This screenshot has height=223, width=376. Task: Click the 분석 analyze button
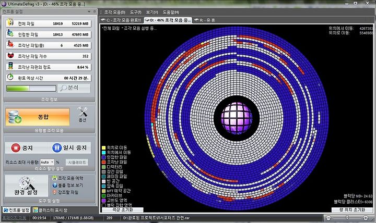(x=74, y=88)
